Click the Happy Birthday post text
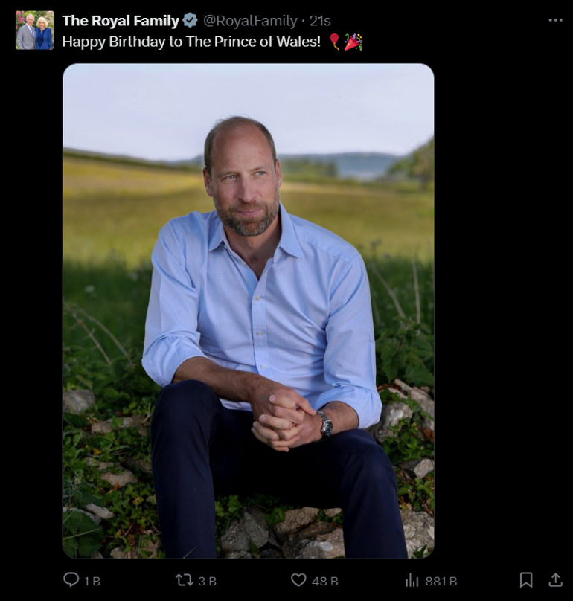The width and height of the screenshot is (573, 601). pos(191,42)
